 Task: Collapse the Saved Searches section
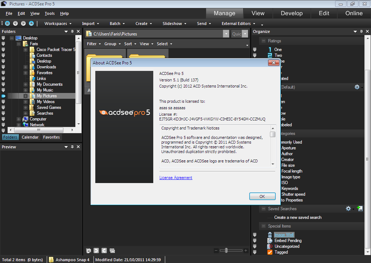click(263, 208)
